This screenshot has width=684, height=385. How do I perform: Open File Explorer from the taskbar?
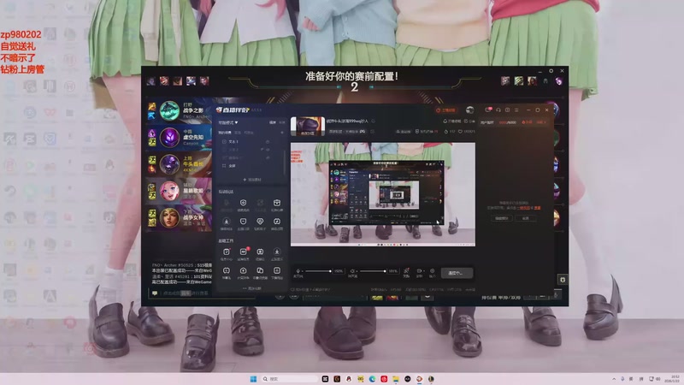point(396,379)
